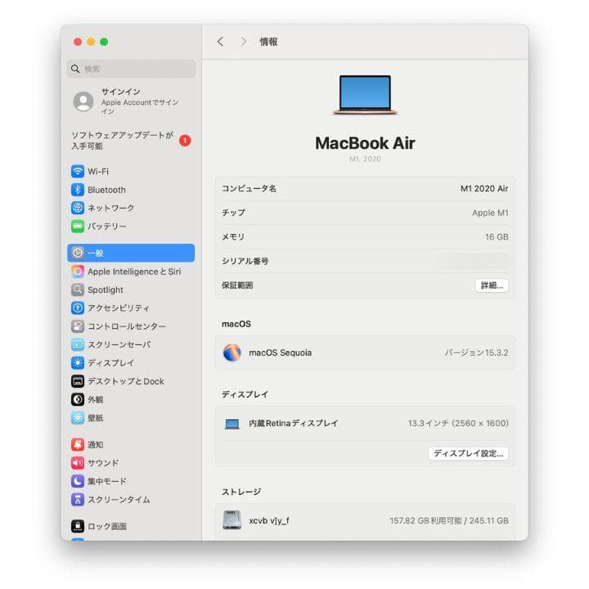Image resolution: width=589 pixels, height=589 pixels.
Task: Close window with red button
Action: coord(78,42)
